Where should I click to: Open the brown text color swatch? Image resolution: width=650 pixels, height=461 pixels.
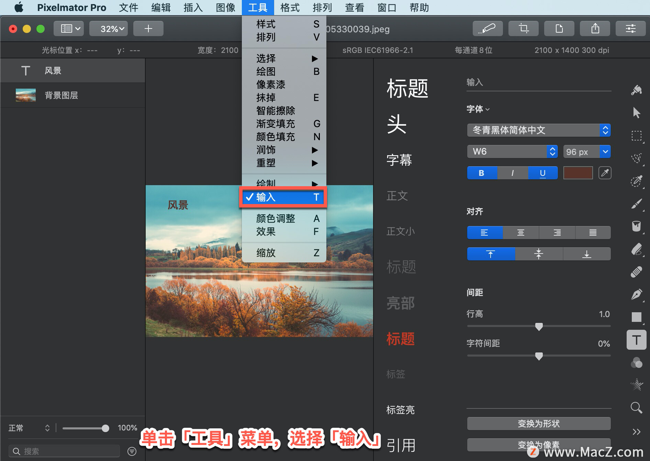pos(578,173)
